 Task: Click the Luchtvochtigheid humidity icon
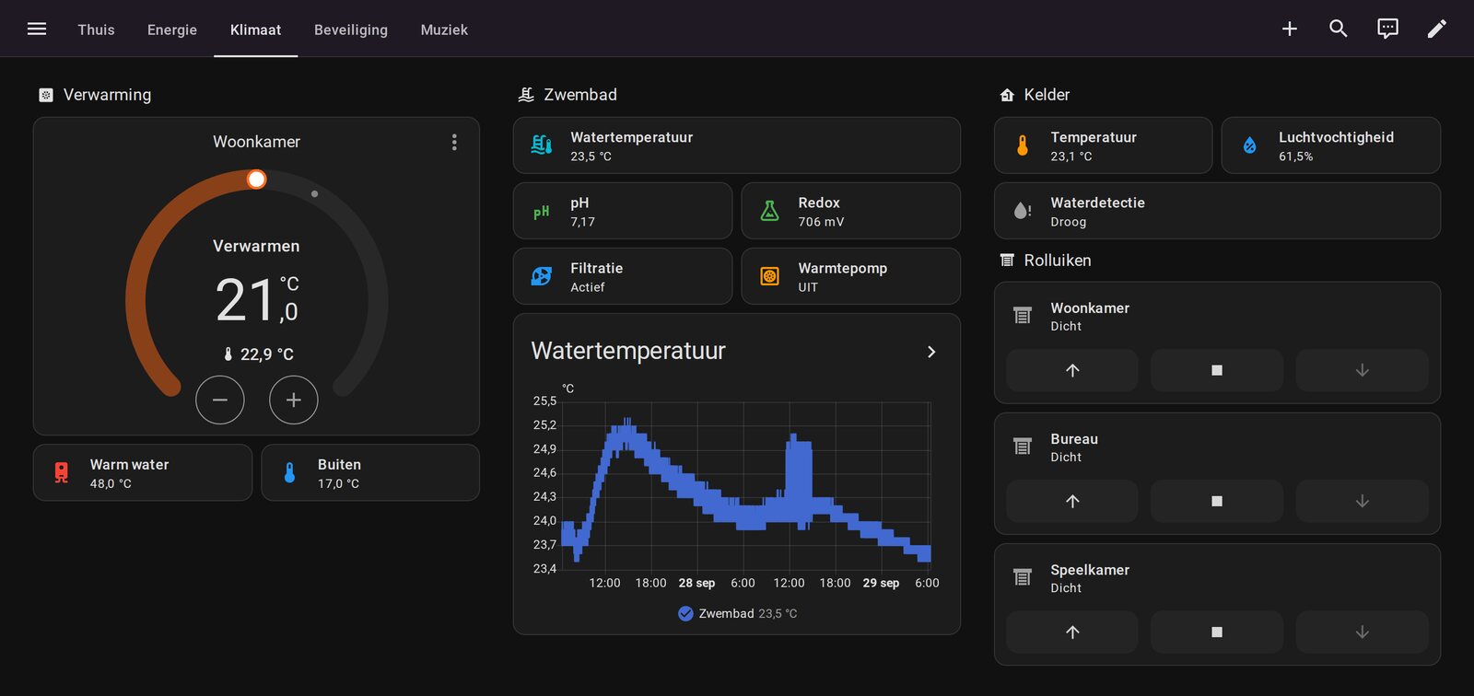coord(1250,145)
